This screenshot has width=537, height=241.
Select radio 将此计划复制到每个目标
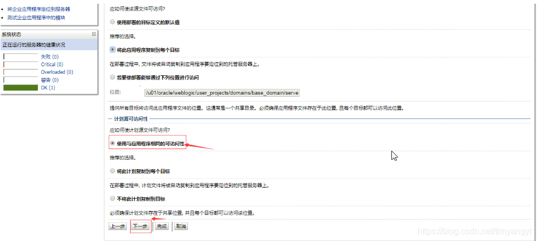point(112,171)
